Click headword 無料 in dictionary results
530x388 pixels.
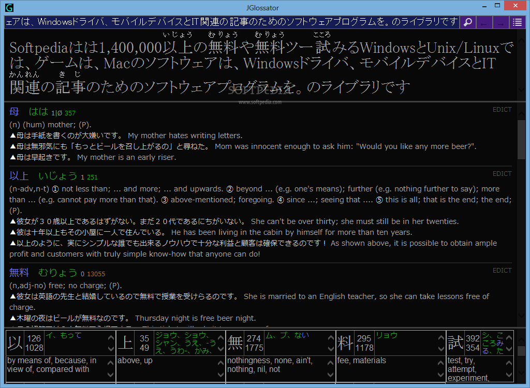point(19,273)
